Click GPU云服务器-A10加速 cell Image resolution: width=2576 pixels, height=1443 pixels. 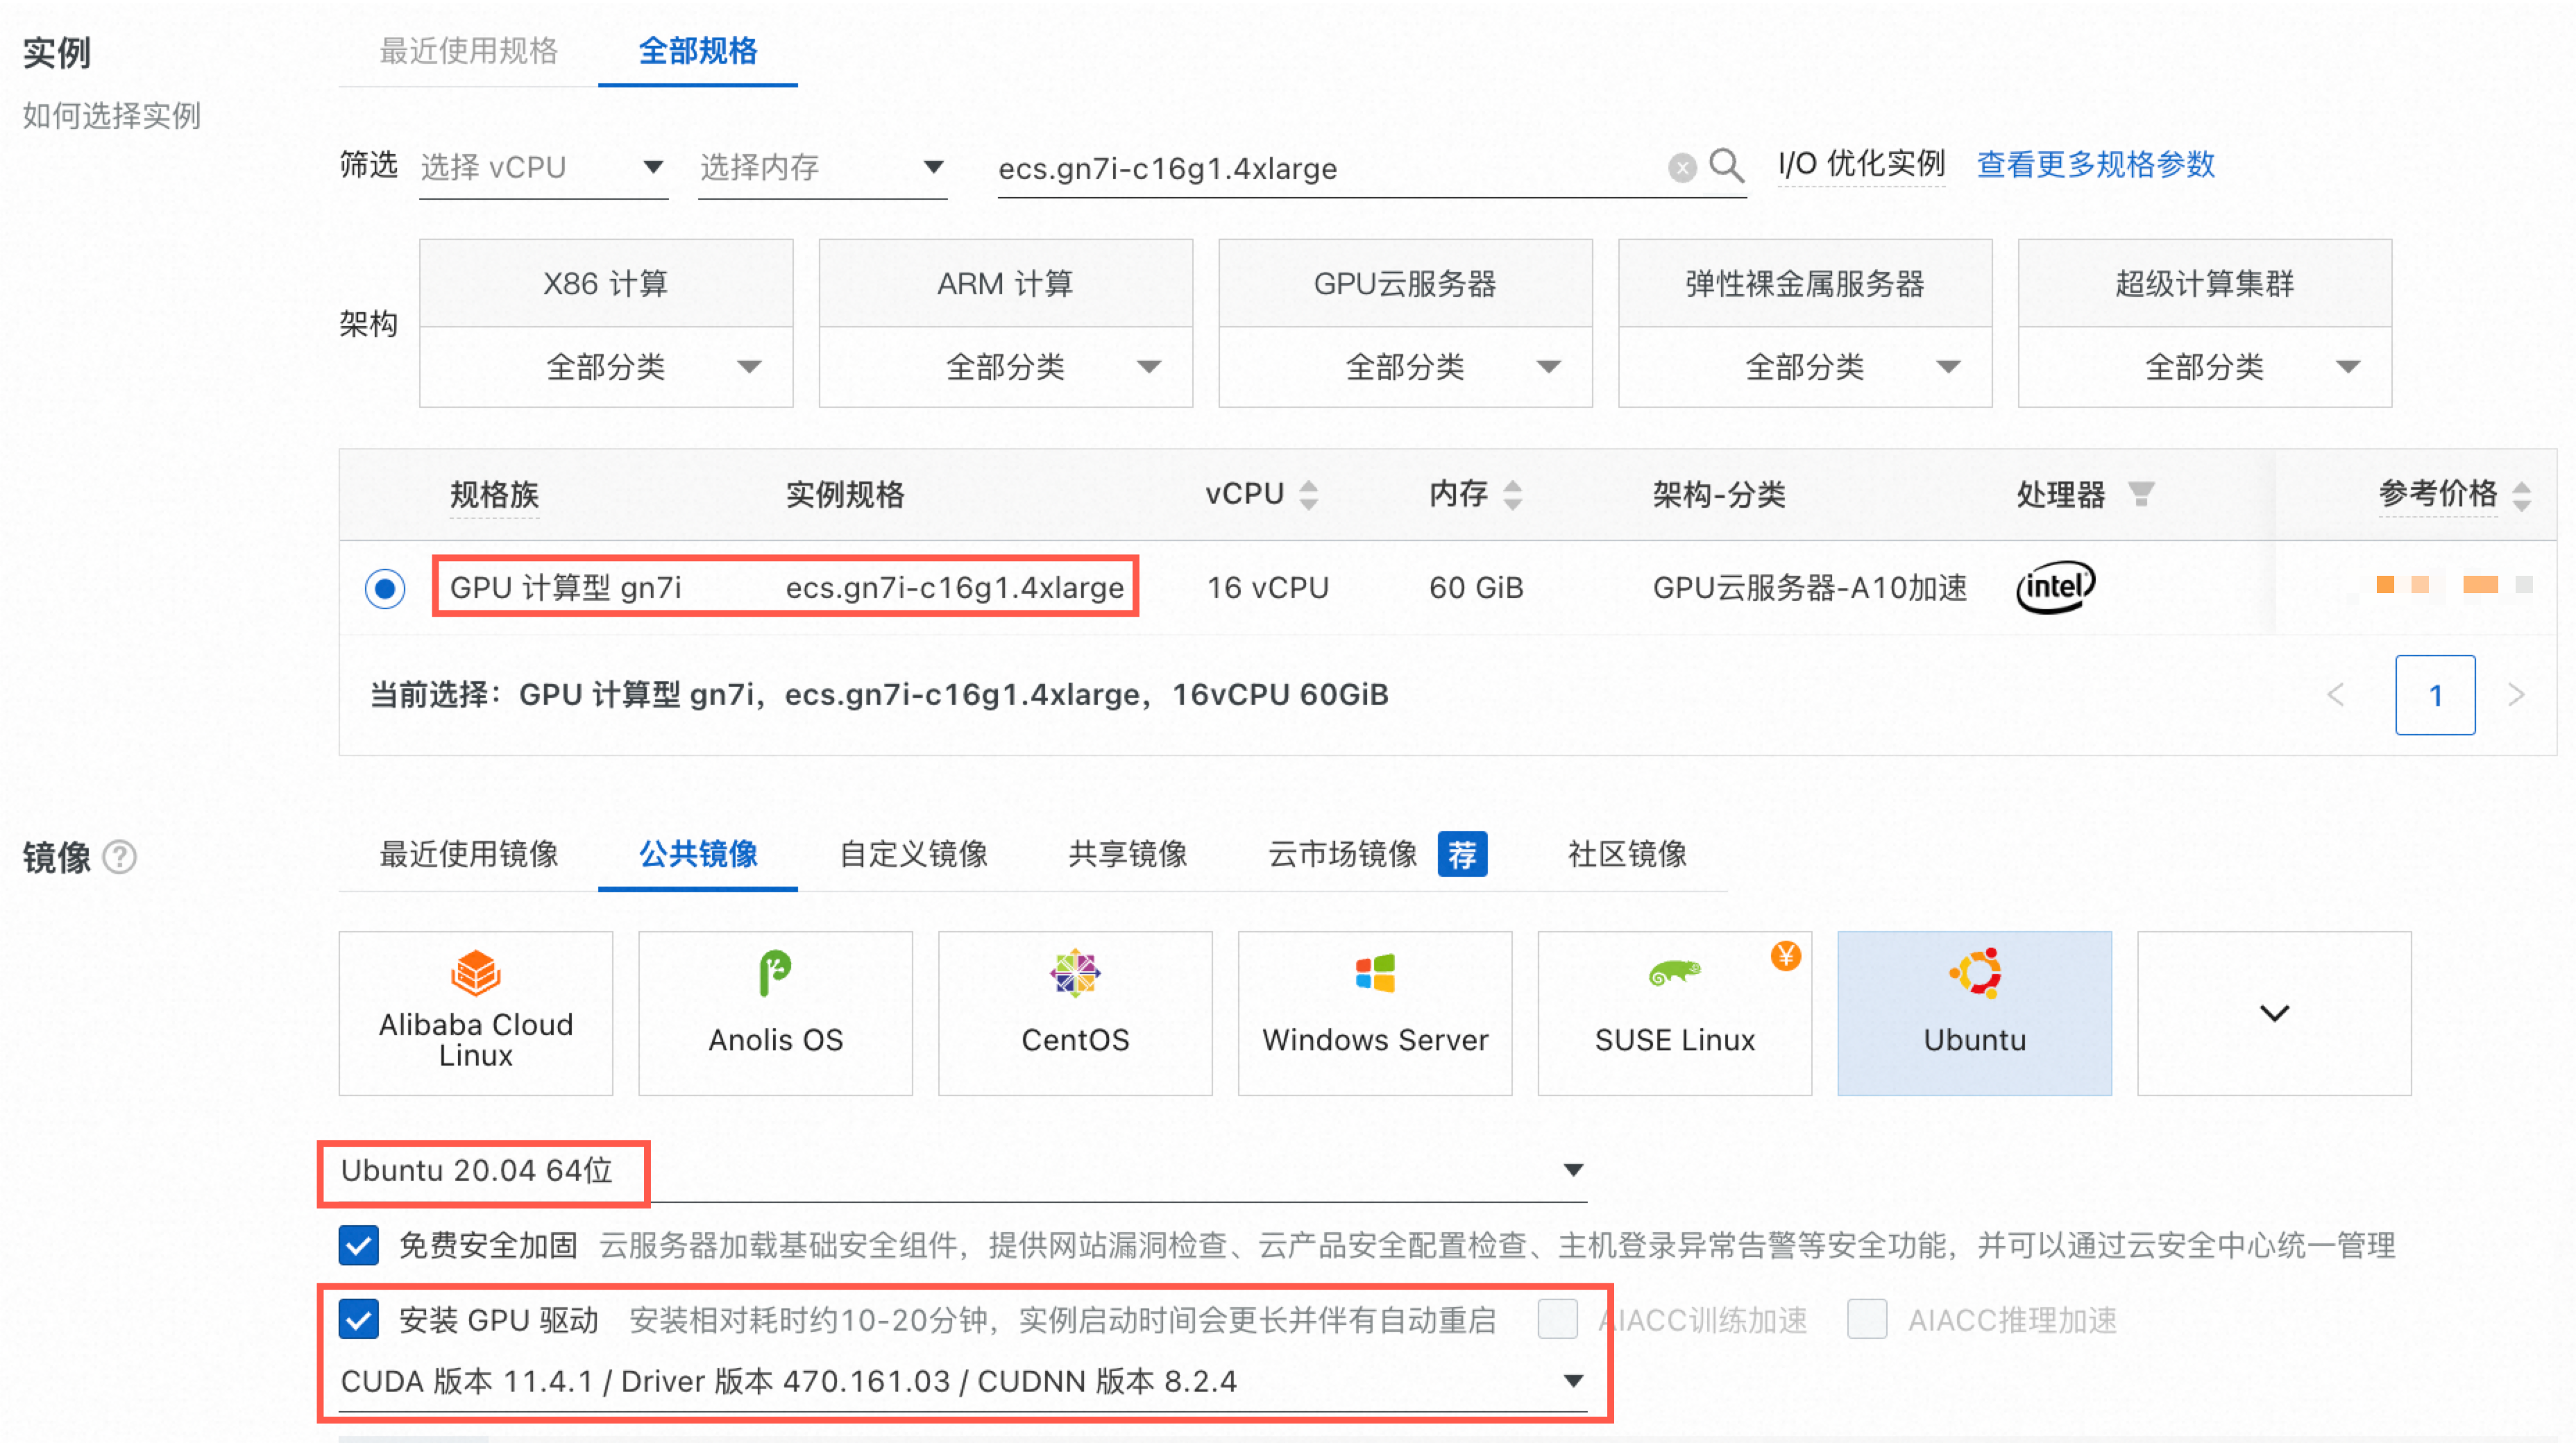pos(1809,588)
